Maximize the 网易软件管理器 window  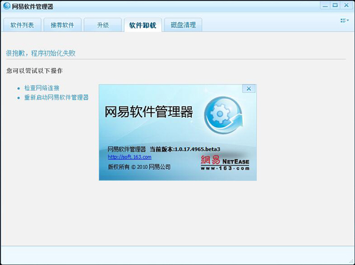pyautogui.click(x=335, y=5)
